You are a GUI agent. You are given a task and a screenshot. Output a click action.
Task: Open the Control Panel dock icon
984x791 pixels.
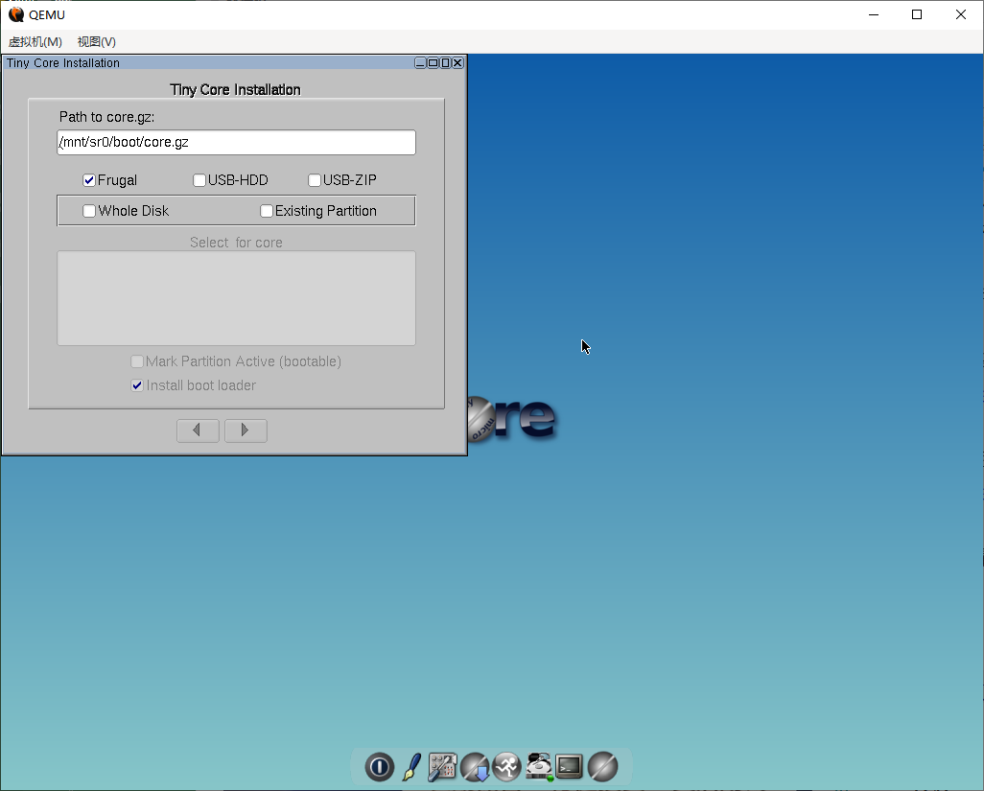(442, 766)
